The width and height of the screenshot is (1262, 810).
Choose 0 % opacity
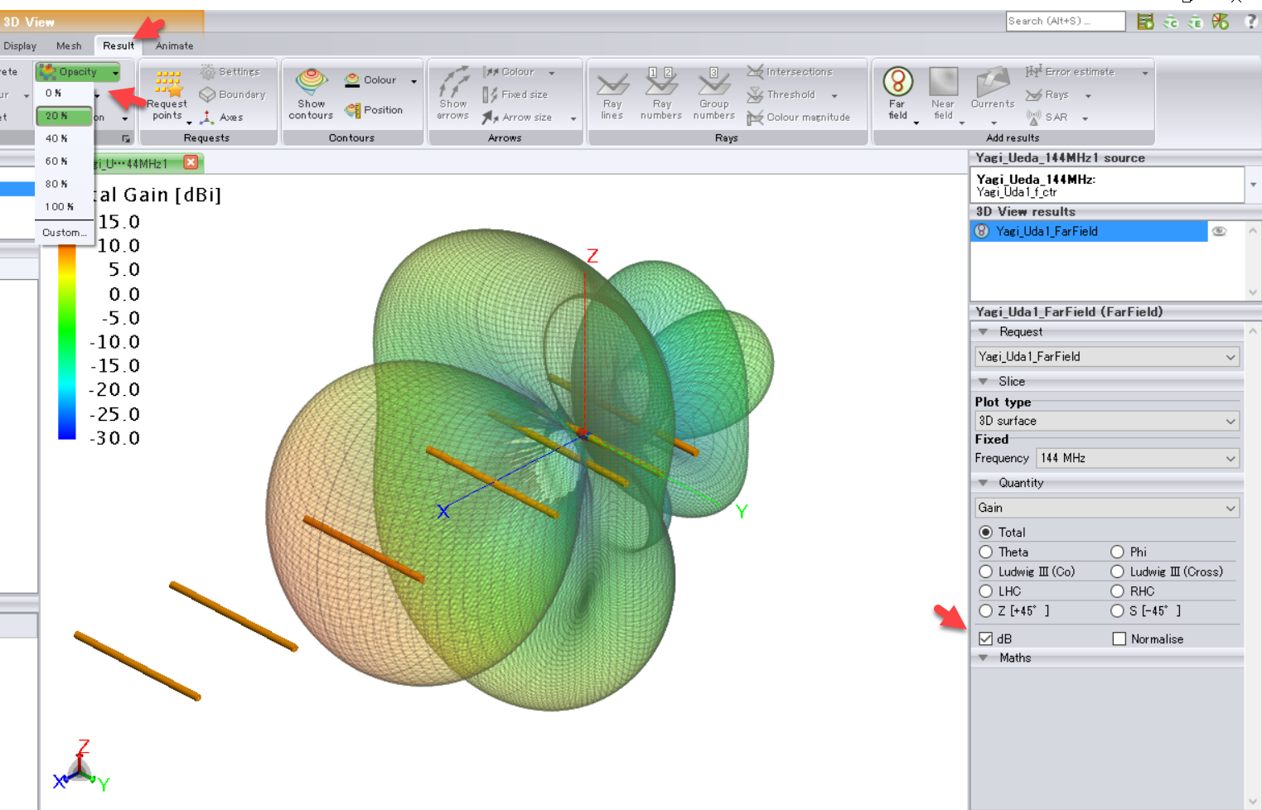[x=64, y=93]
